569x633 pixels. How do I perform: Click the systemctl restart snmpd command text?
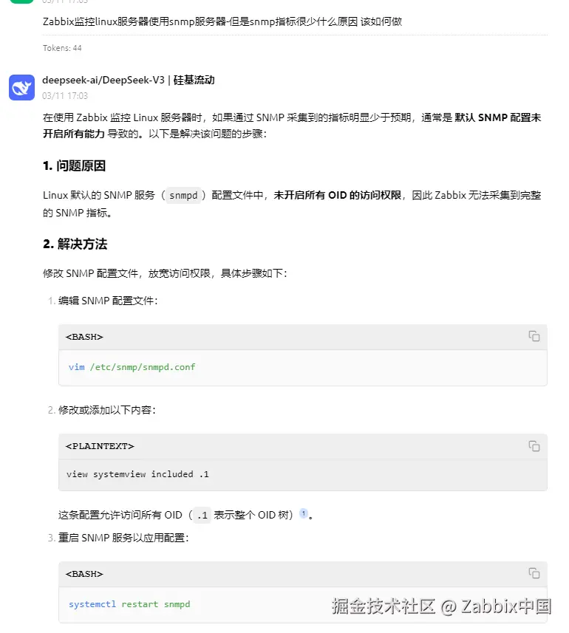pos(129,604)
